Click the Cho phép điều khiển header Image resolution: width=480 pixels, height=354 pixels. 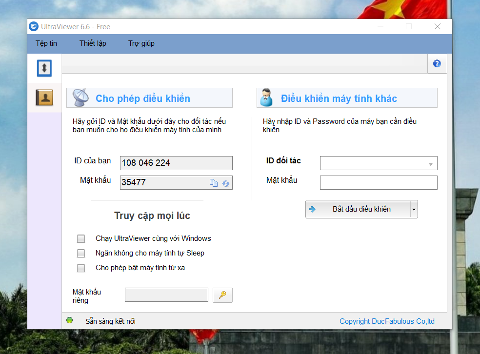pyautogui.click(x=149, y=98)
